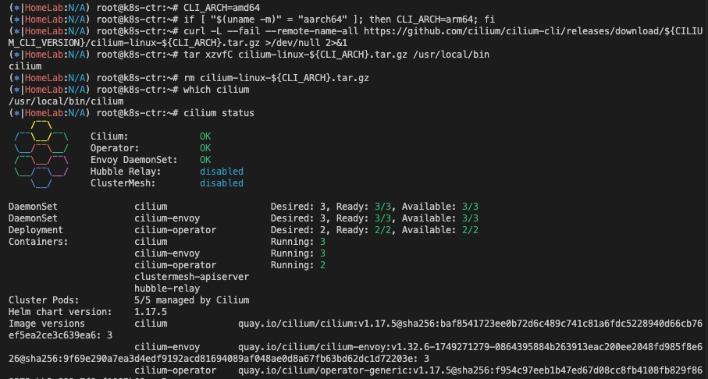This screenshot has height=379, width=708.
Task: Click the 'Cilium:' status label
Action: click(x=109, y=136)
